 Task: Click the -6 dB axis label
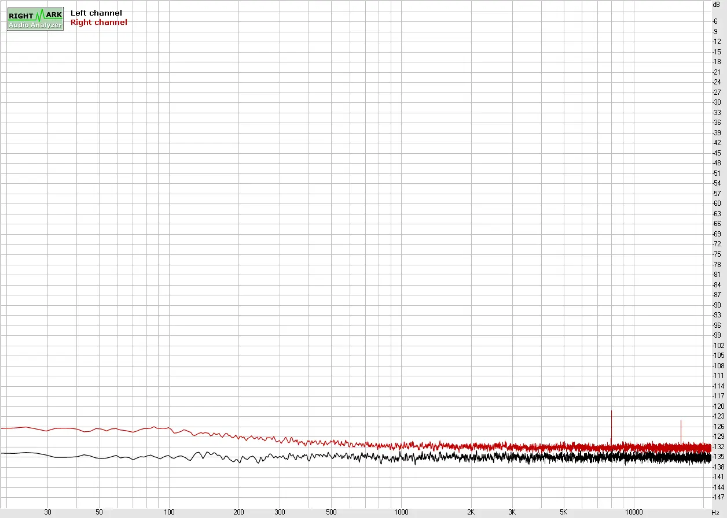pyautogui.click(x=716, y=21)
